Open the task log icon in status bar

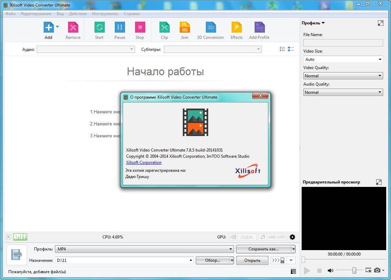[x=293, y=271]
